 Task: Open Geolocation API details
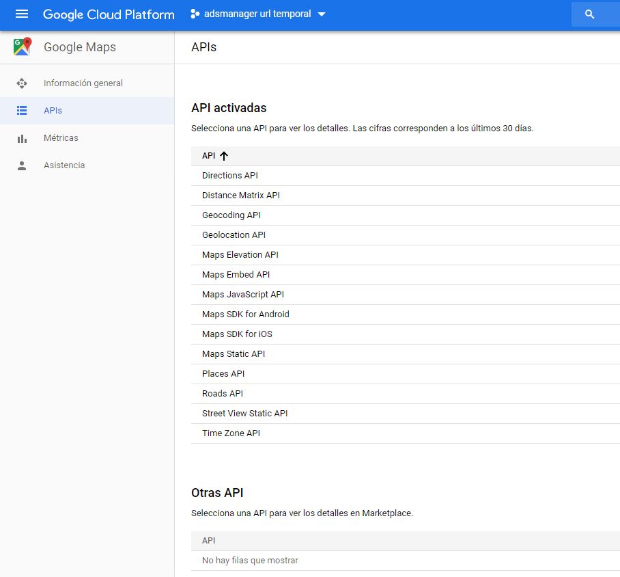click(234, 235)
